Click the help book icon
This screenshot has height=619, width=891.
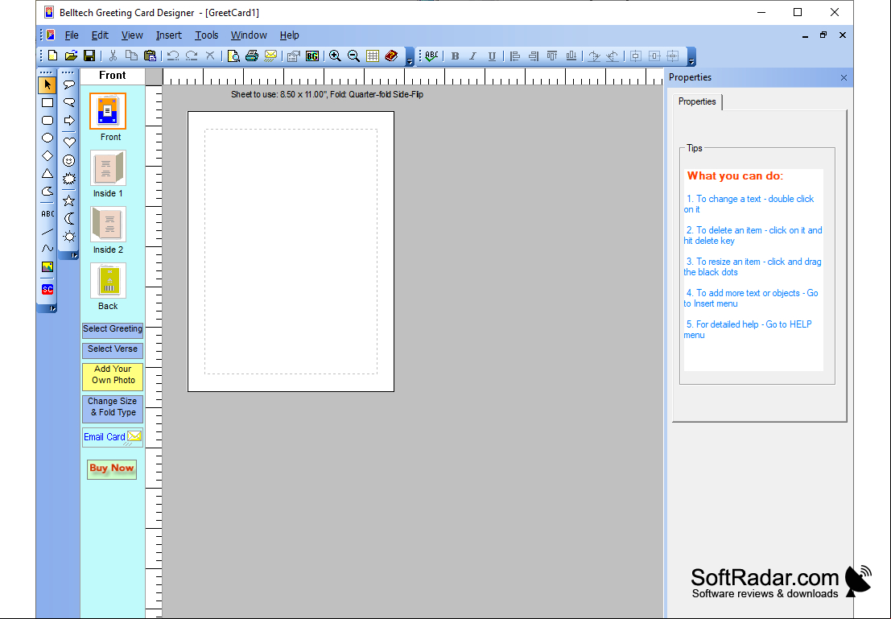coord(391,56)
